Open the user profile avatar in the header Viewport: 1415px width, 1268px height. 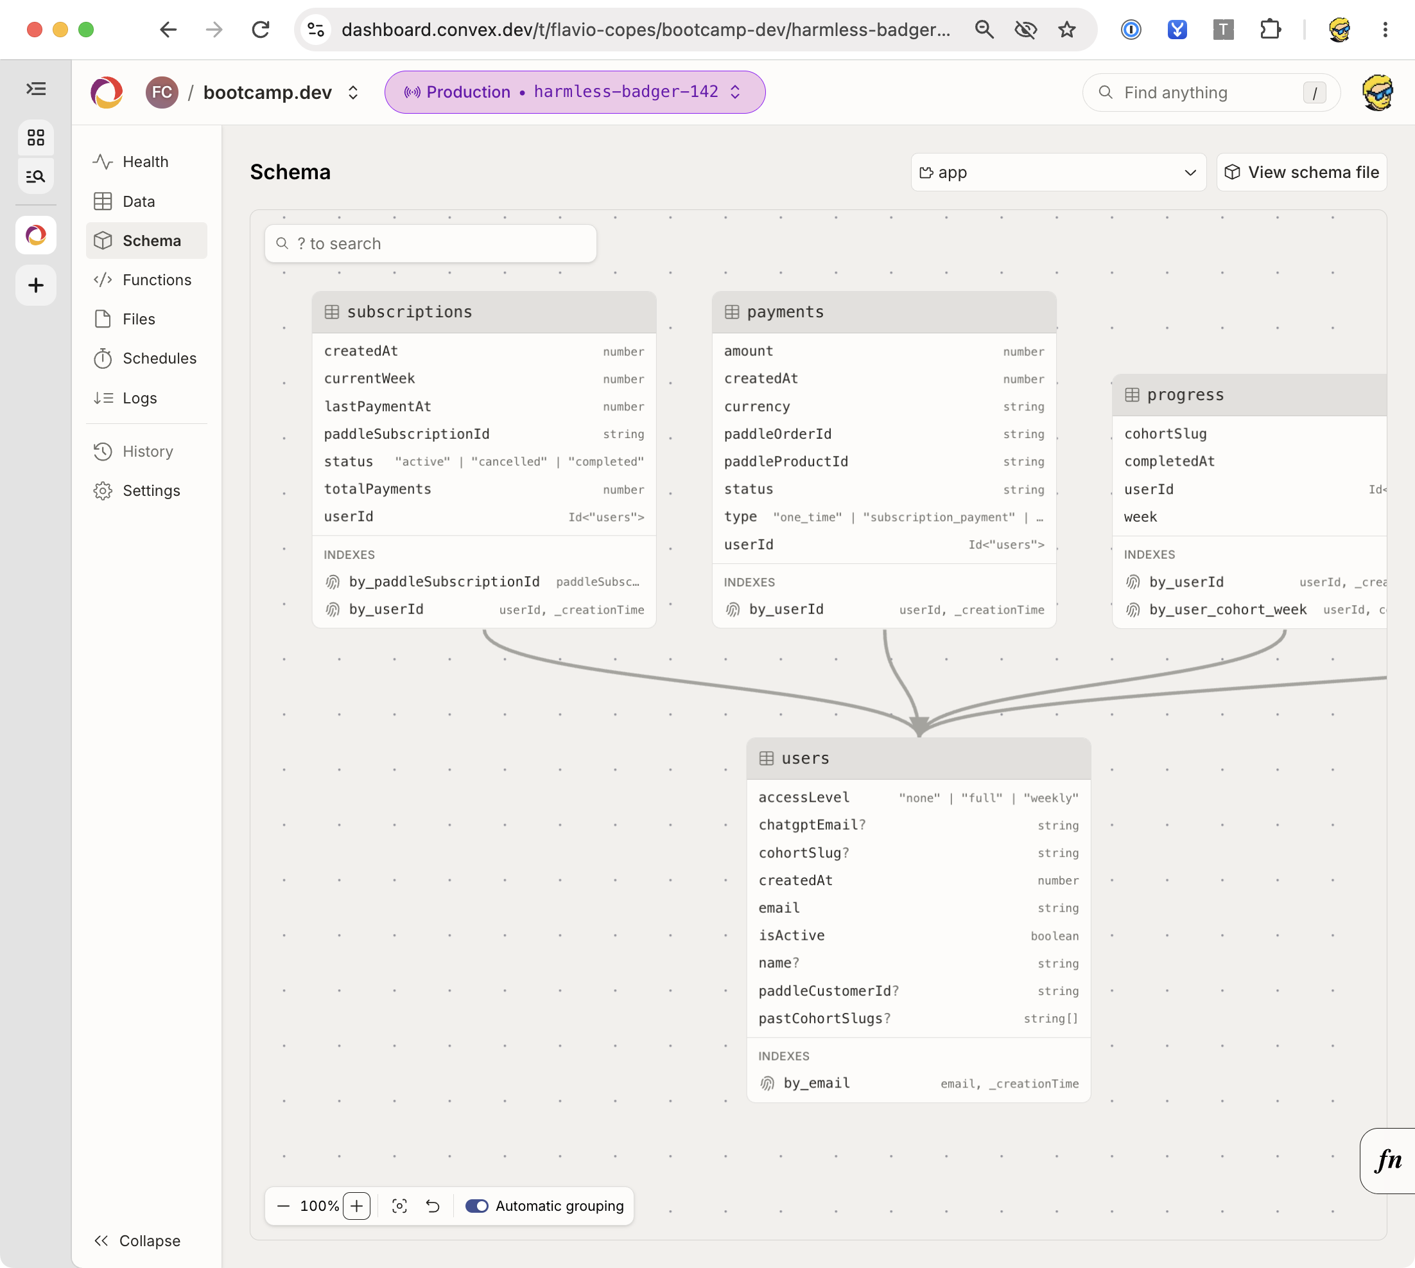[x=1377, y=92]
